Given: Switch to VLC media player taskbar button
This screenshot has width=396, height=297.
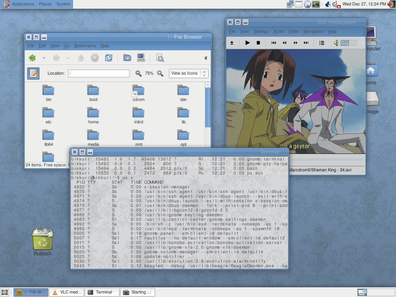Looking at the screenshot, I should (67, 292).
